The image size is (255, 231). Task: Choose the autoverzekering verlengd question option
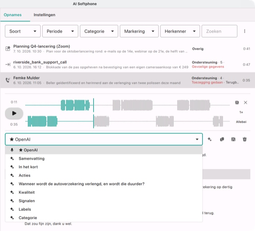(104, 184)
